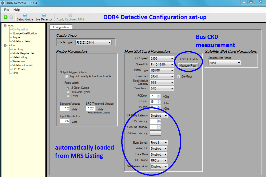Open the Write CRC dropdown
This screenshot has width=266, height=177.
point(159,148)
